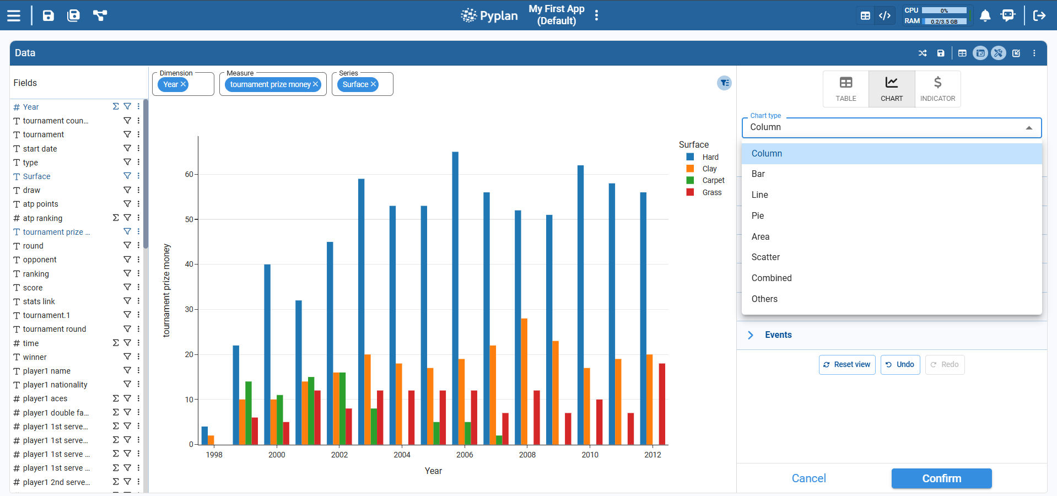Open the notifications bell
The height and width of the screenshot is (496, 1057).
tap(985, 15)
